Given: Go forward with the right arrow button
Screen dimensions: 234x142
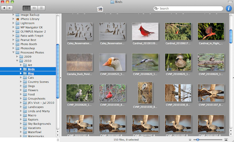Looking at the screenshot, I should 10,8.
